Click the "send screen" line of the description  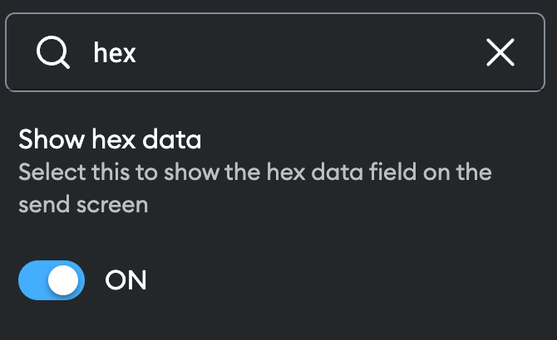83,204
